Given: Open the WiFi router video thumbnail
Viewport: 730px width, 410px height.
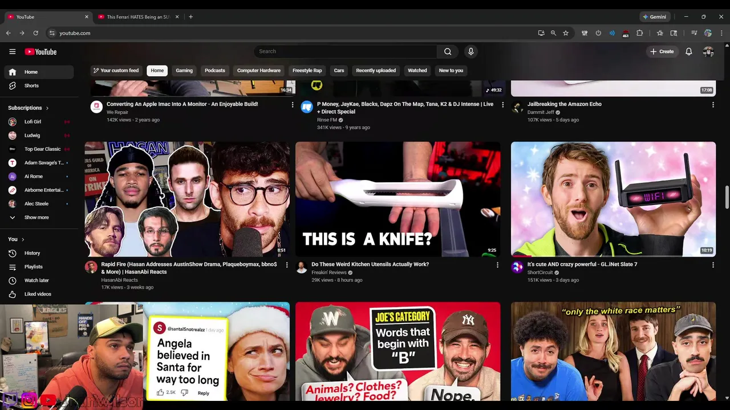Looking at the screenshot, I should click(613, 199).
